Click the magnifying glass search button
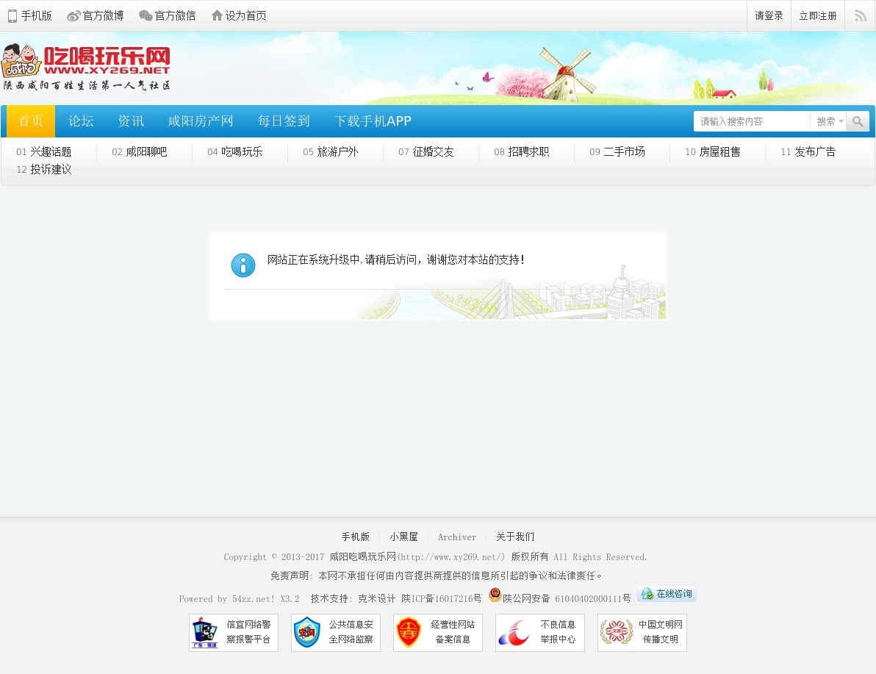 [x=857, y=121]
